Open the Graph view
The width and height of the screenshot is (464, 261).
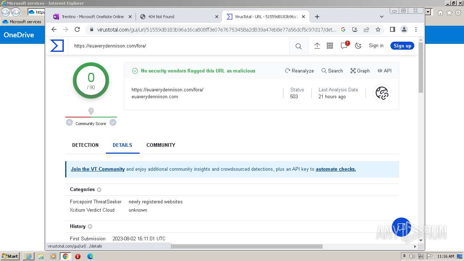[360, 71]
